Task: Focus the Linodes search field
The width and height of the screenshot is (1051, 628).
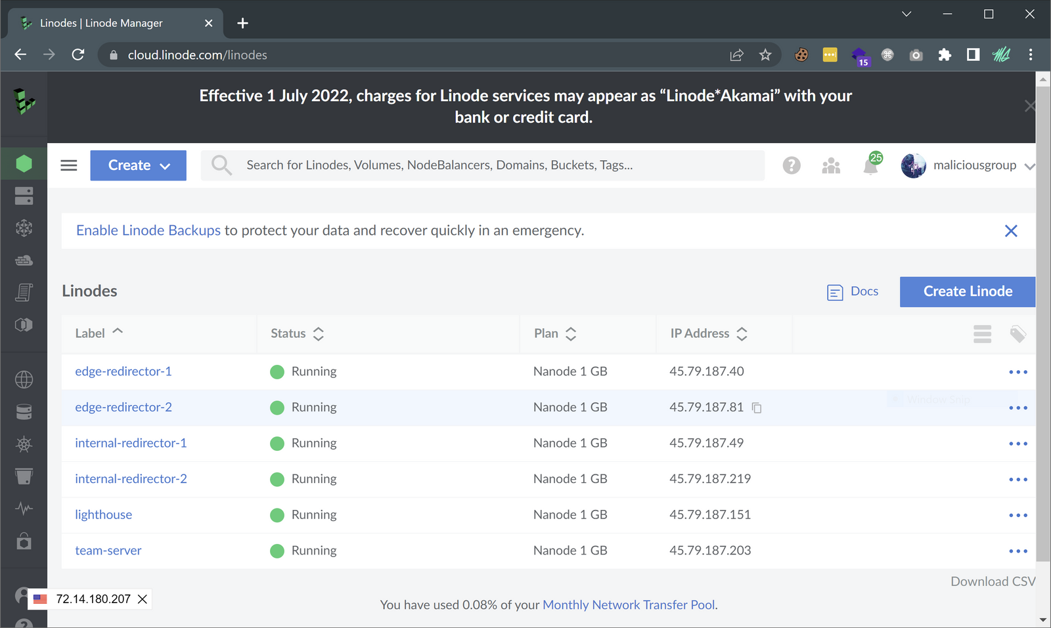Action: pos(483,165)
